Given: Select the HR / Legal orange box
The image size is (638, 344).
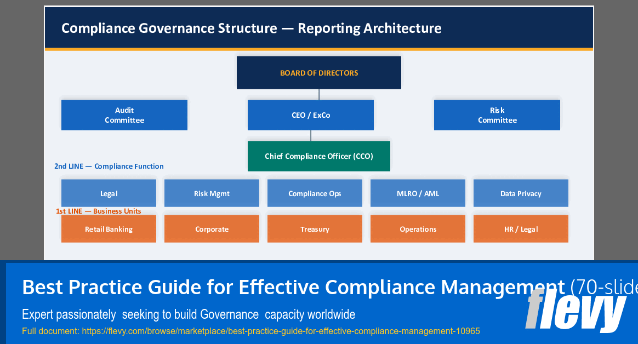Looking at the screenshot, I should coord(520,228).
